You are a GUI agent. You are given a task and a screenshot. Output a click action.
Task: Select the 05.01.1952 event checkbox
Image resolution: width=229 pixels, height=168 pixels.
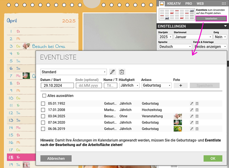(43, 104)
